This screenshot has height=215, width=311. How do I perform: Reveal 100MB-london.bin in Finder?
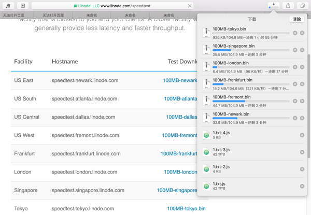click(302, 67)
